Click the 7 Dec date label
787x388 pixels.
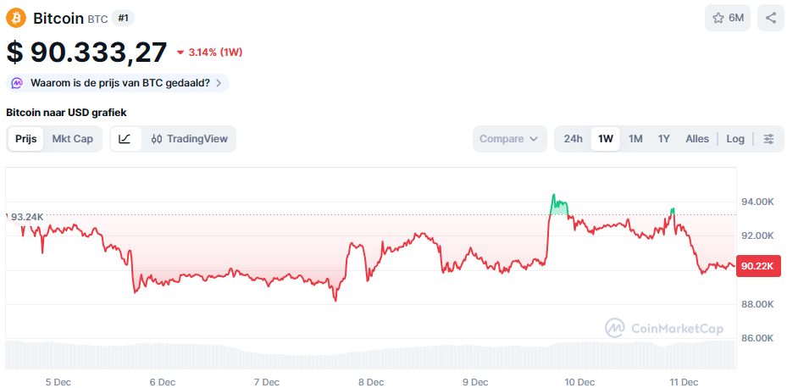click(x=267, y=382)
